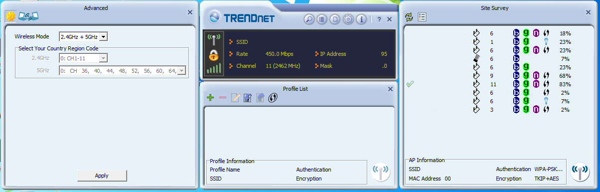Image resolution: width=600 pixels, height=192 pixels.
Task: Close the Site Survey window
Action: tap(589, 12)
